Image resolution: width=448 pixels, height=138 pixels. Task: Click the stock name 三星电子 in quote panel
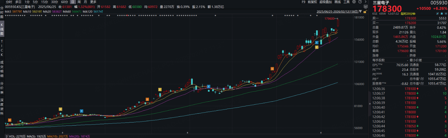click(381, 3)
